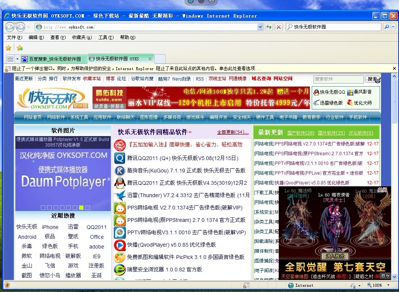Viewport: 399px width, 292px height.
Task: Open Favorites via the yellow star icon
Action: click(x=8, y=48)
